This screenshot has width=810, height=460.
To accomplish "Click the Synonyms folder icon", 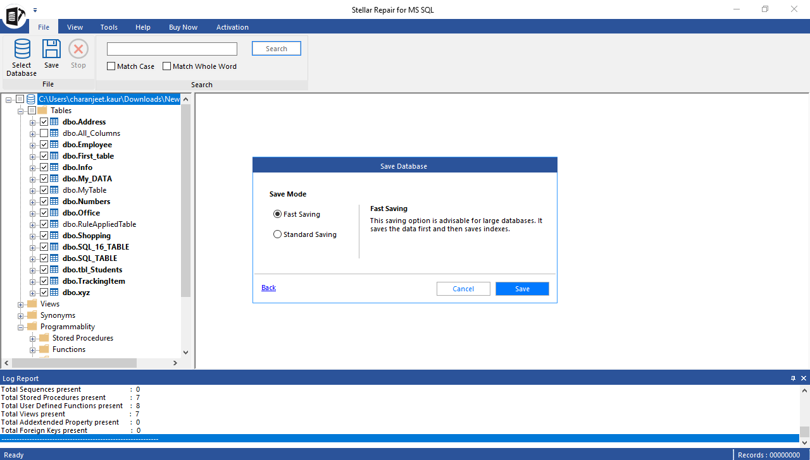I will tap(32, 315).
